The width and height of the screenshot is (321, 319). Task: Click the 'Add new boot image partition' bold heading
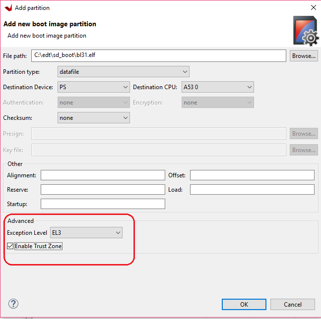[50, 24]
